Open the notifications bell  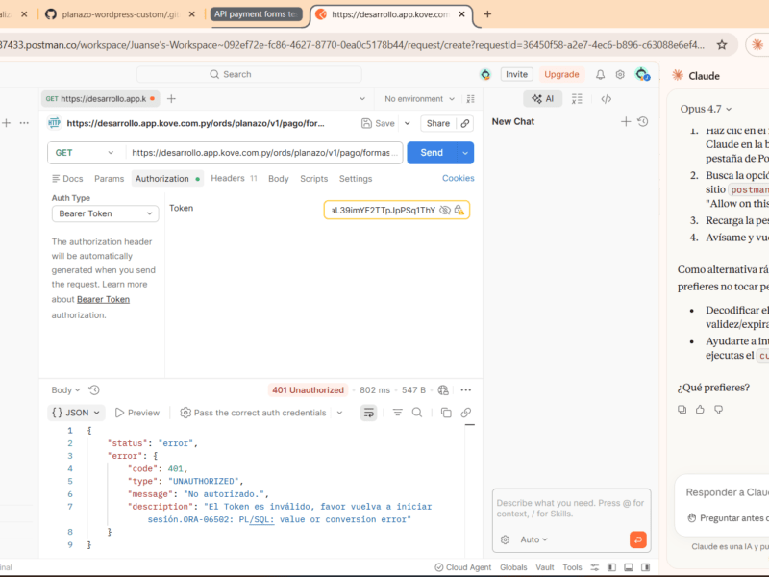coord(600,75)
